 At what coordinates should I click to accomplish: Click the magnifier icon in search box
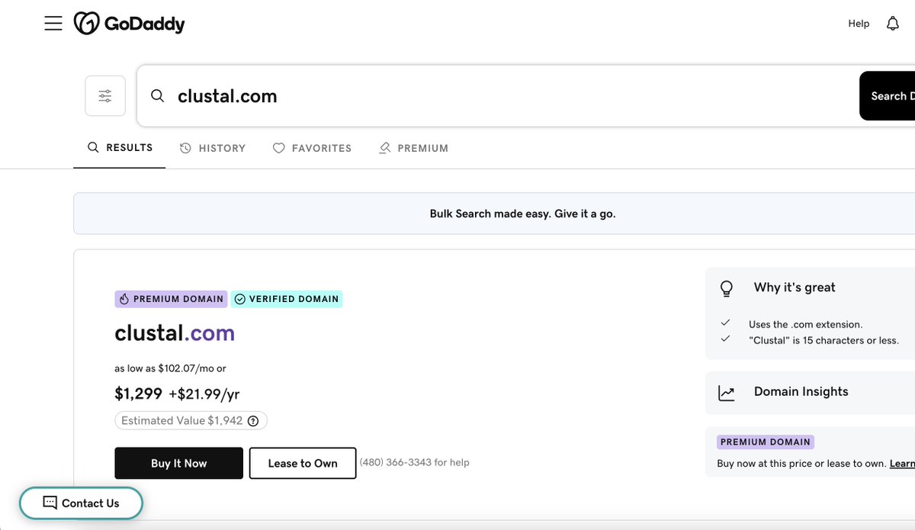(x=158, y=96)
